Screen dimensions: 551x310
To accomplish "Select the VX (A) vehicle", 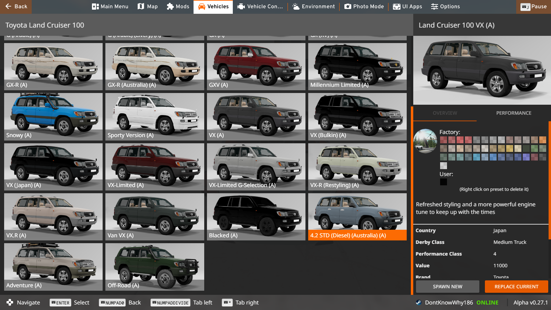I will (256, 117).
